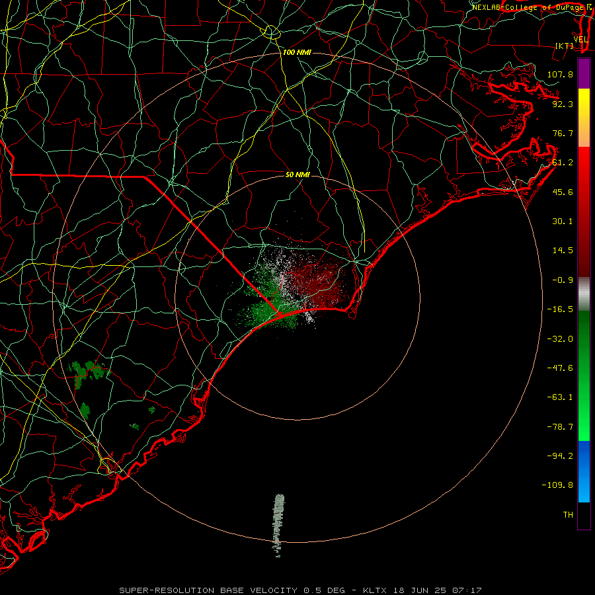The height and width of the screenshot is (595, 595).
Task: Click the 50 NMI range ring label
Action: [x=297, y=175]
